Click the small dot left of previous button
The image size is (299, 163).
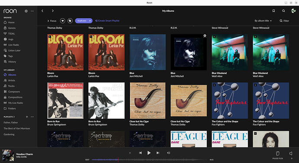pos(130,153)
